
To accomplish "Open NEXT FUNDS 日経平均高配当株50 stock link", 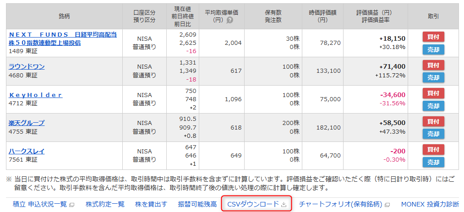I will pyautogui.click(x=63, y=39).
